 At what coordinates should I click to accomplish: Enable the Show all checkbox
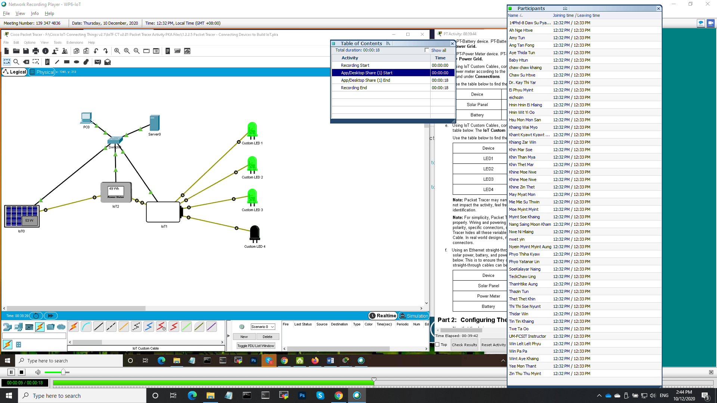(427, 50)
